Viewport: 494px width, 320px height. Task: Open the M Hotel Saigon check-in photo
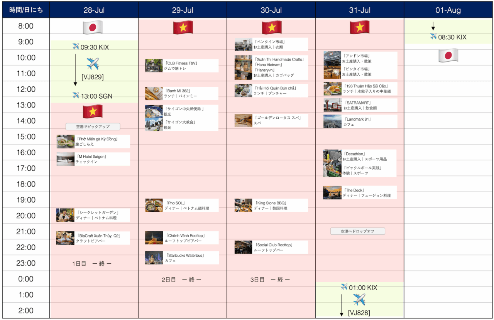[65, 159]
